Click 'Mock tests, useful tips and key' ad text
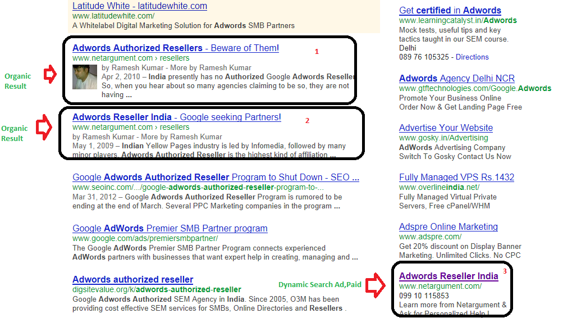Image resolution: width=572 pixels, height=318 pixels. [450, 30]
